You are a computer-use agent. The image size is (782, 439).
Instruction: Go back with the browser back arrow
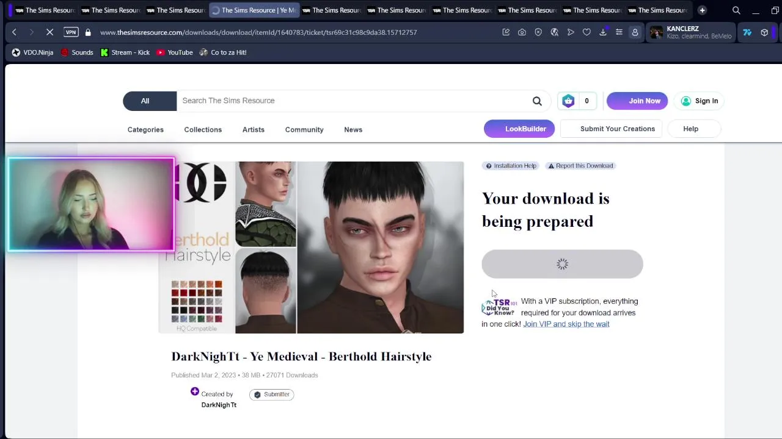coord(14,32)
